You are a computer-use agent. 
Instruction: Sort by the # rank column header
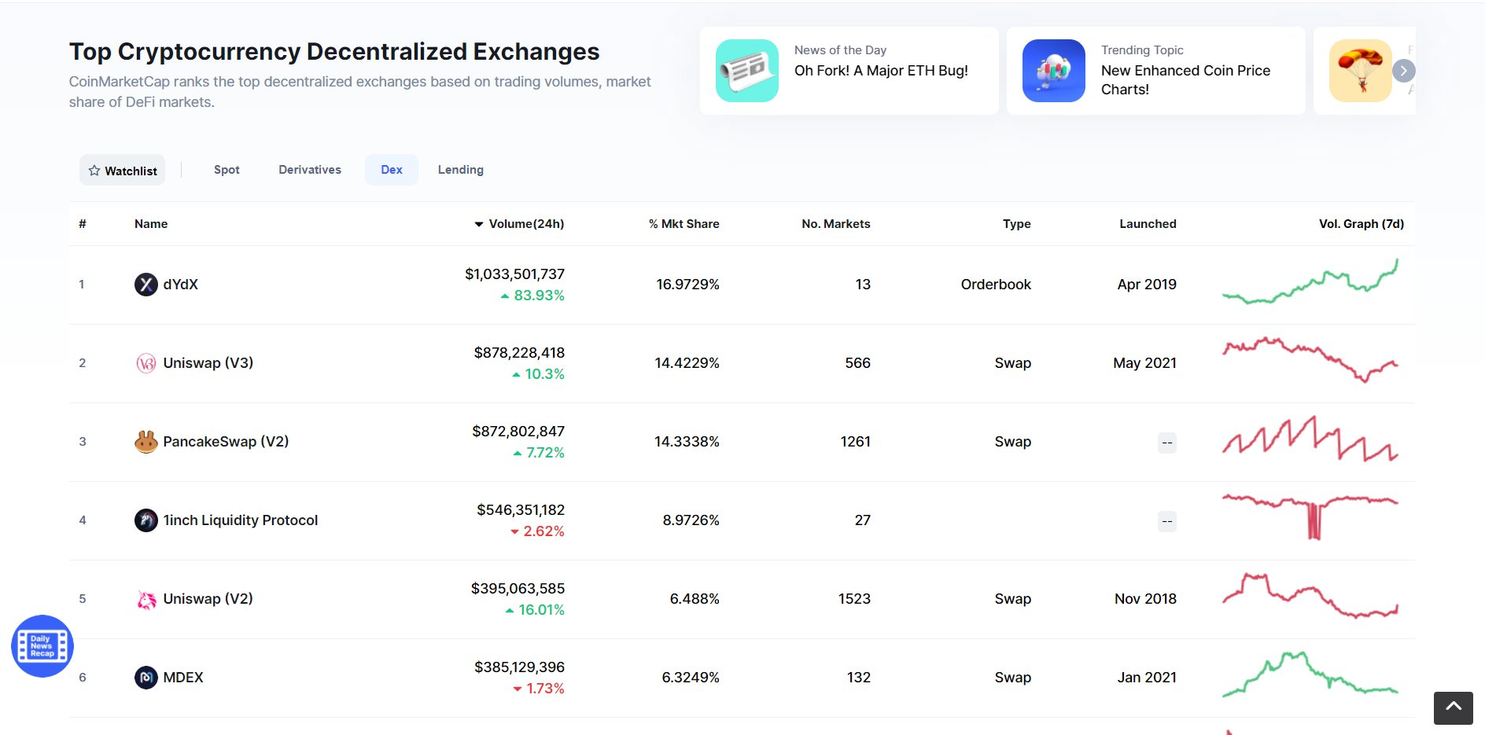(83, 224)
